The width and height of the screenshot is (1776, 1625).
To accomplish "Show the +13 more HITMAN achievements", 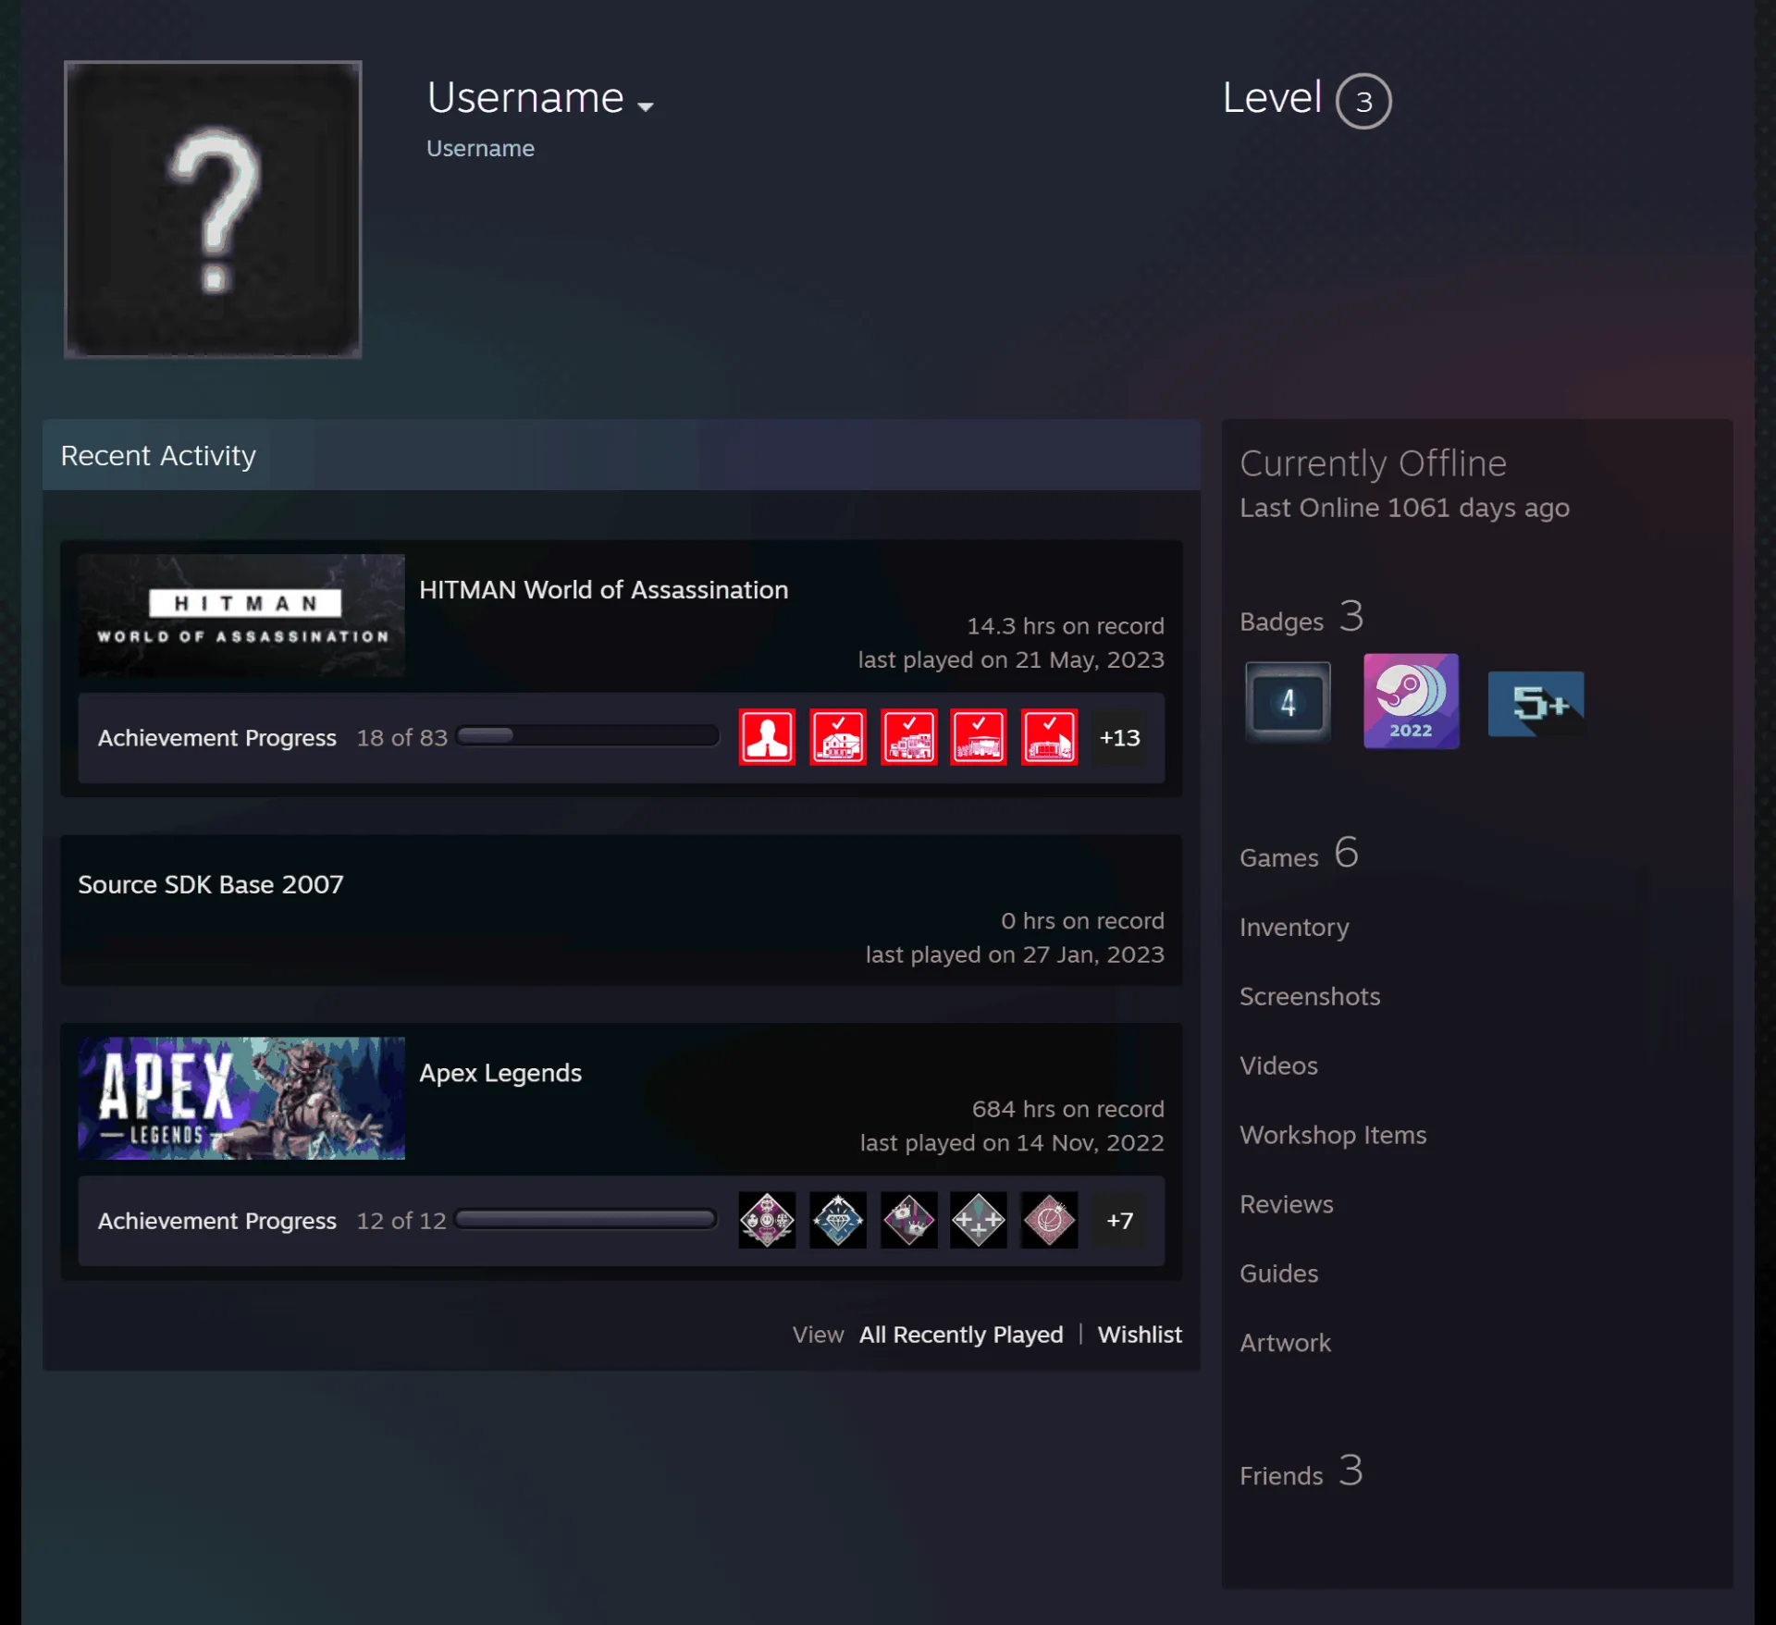I will [x=1119, y=737].
